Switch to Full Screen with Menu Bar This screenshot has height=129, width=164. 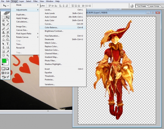5,73
